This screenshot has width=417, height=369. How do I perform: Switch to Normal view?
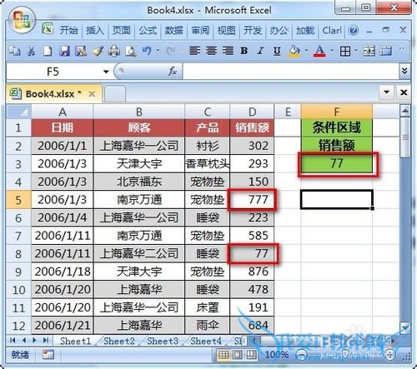click(224, 355)
